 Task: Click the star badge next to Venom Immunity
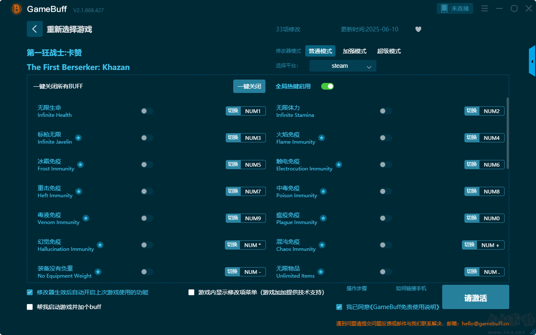coord(86,218)
